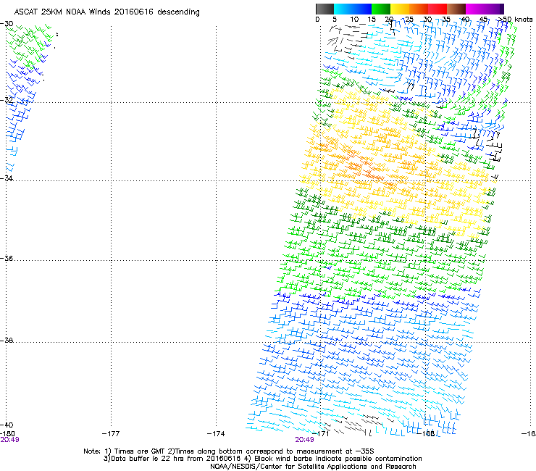Click the longitude label -171
The height and width of the screenshot is (471, 536).
(x=321, y=433)
